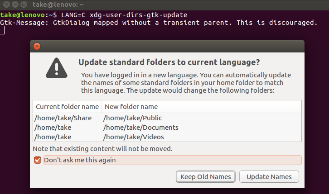The image size is (329, 194).
Task: Select the /home/take/Videos entry
Action: tap(133, 137)
